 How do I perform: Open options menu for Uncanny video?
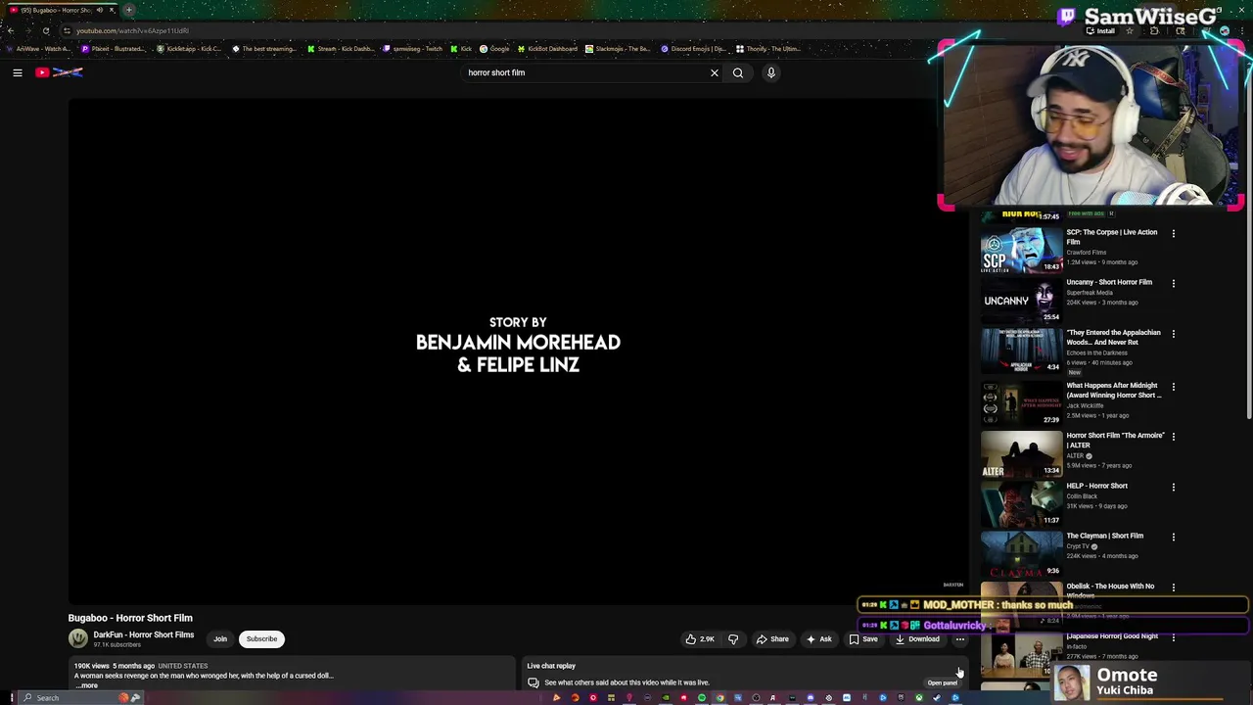pos(1174,284)
